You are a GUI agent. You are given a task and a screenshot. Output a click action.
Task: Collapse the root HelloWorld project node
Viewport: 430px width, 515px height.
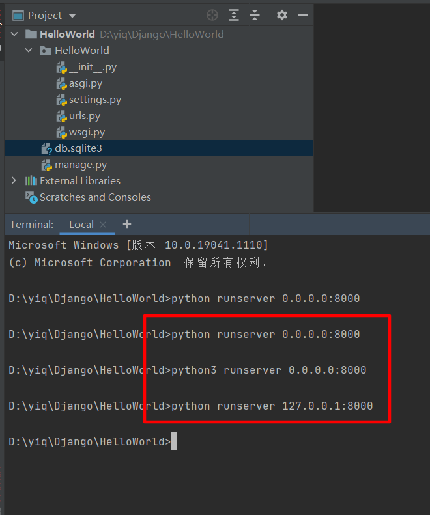[14, 34]
